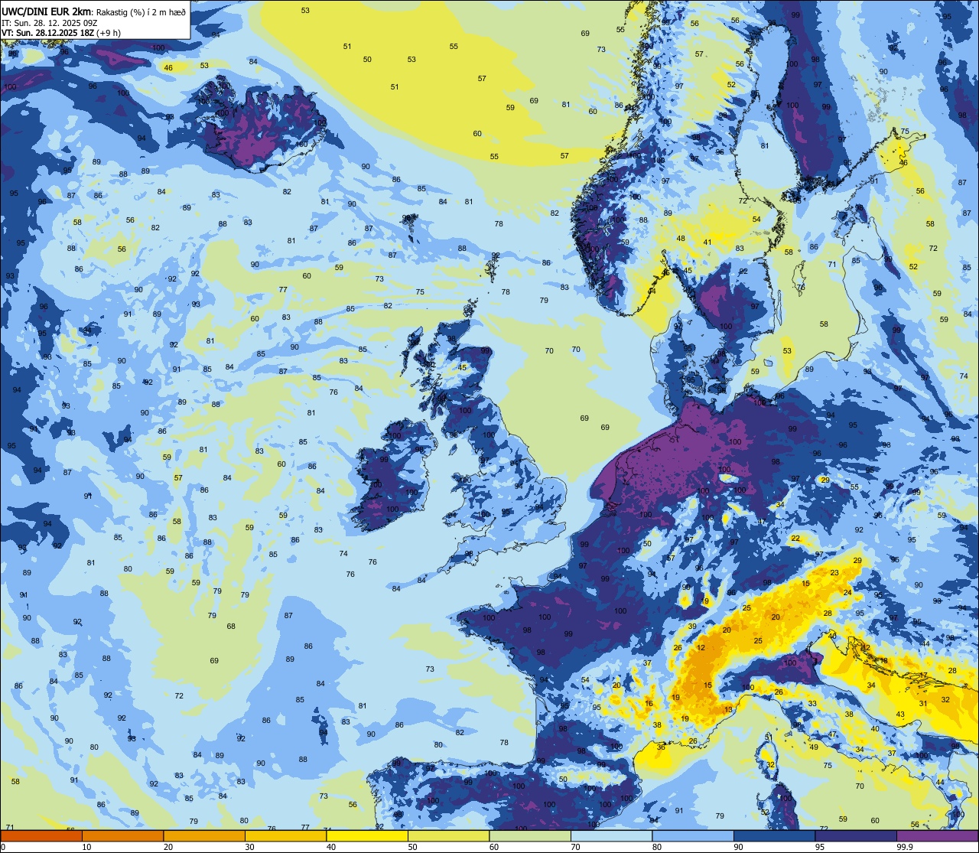Select the bright yellow 40–50 legend swatch
The width and height of the screenshot is (979, 853).
367,835
